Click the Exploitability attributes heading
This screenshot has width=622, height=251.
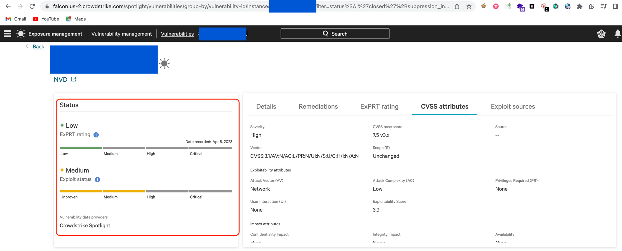(271, 170)
